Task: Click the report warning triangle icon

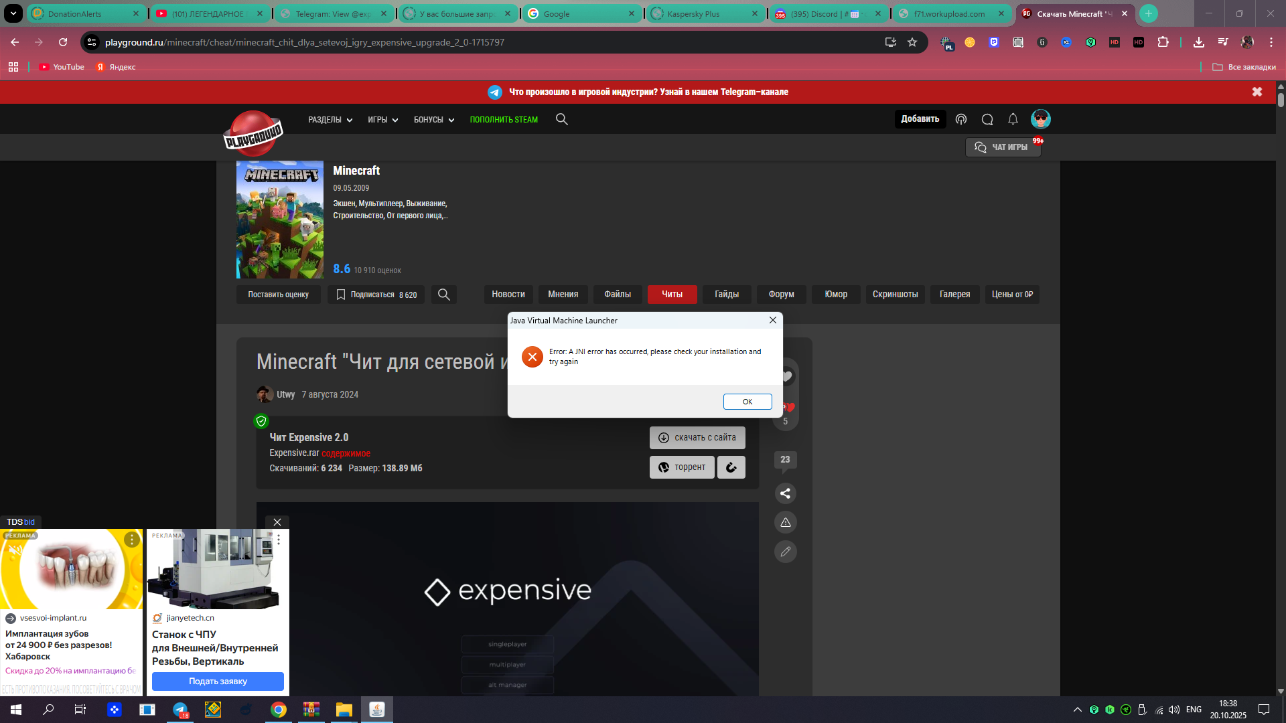Action: [x=786, y=522]
